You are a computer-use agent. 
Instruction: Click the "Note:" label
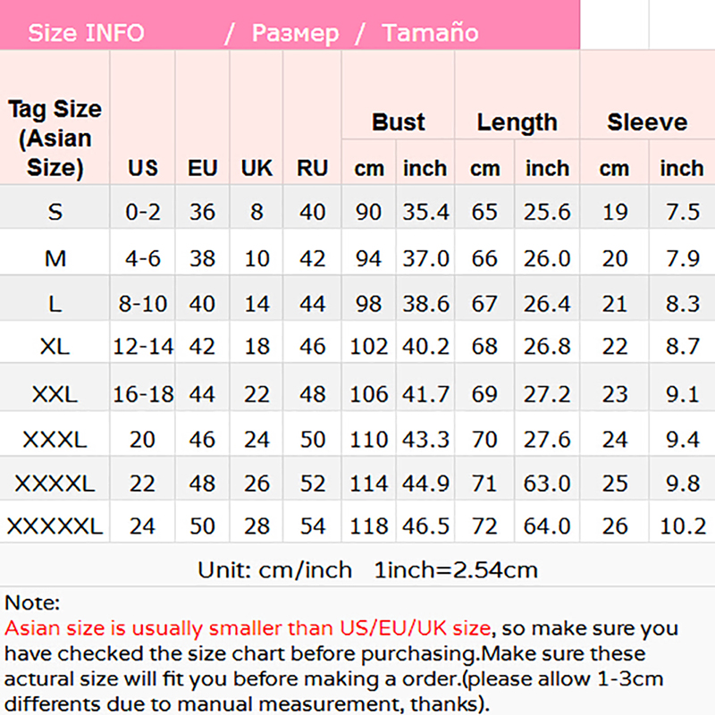32,603
